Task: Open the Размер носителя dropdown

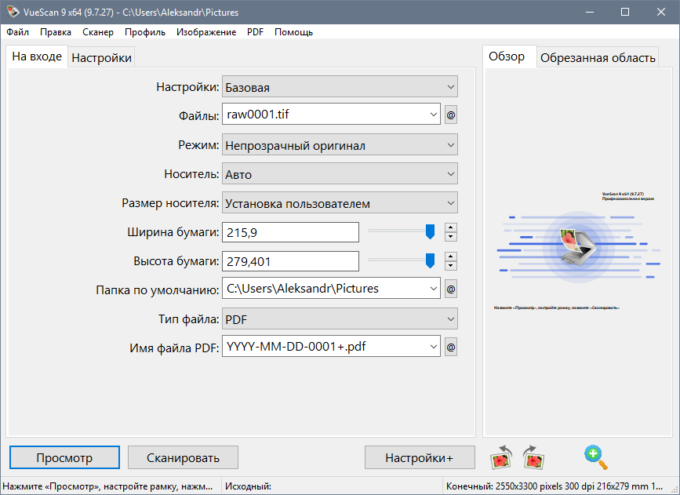Action: pyautogui.click(x=340, y=203)
